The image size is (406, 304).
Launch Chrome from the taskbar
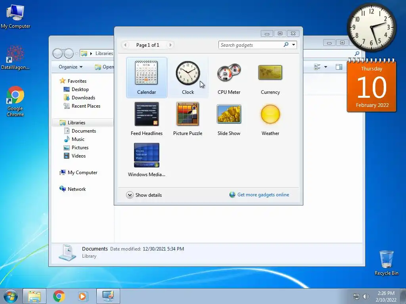[x=59, y=296]
